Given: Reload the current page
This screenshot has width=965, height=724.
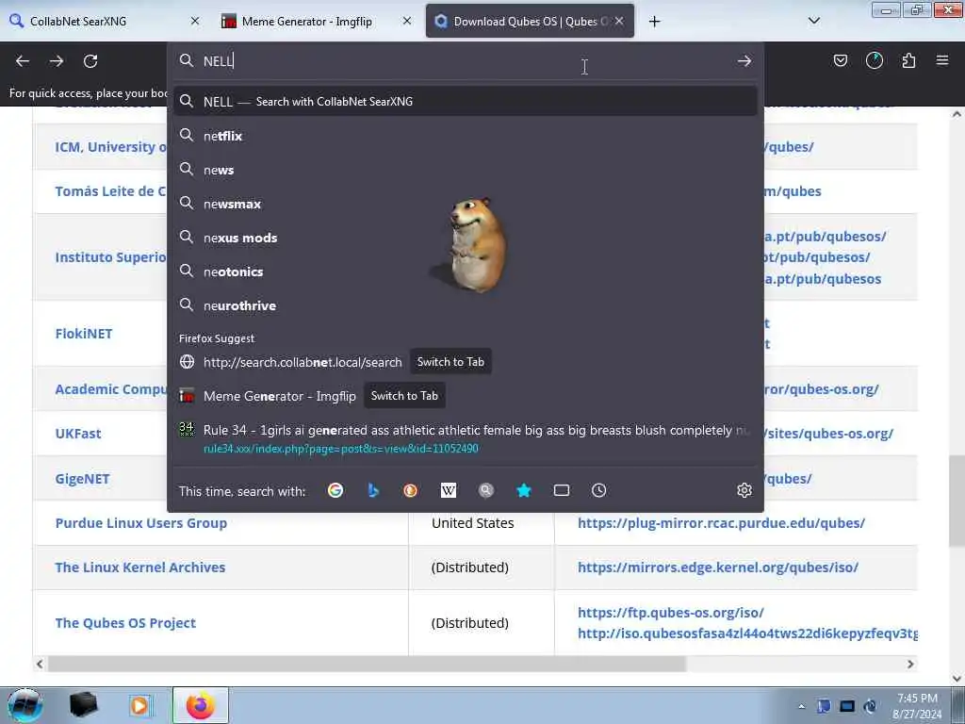Looking at the screenshot, I should [x=90, y=61].
